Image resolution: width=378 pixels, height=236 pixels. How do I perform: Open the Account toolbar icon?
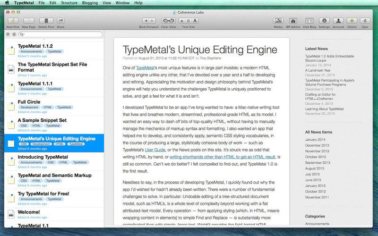pyautogui.click(x=338, y=21)
